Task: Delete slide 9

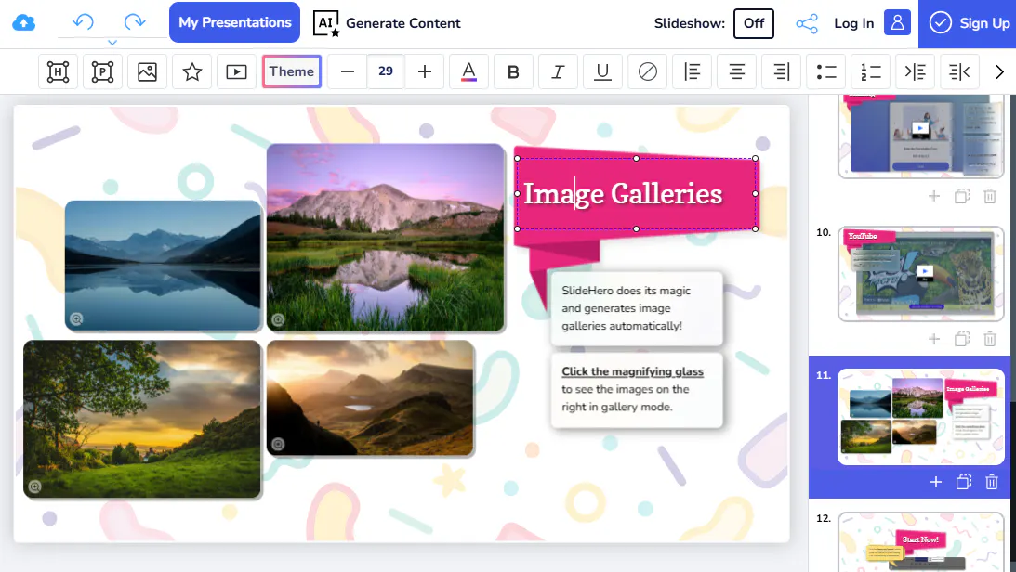Action: 989,195
